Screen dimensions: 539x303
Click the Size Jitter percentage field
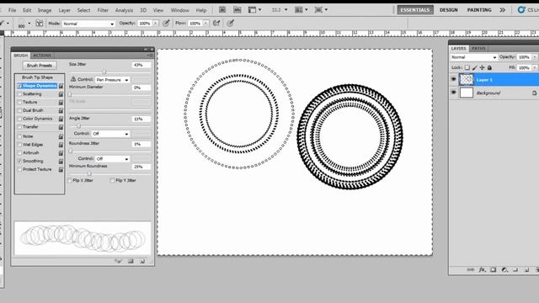[141, 65]
